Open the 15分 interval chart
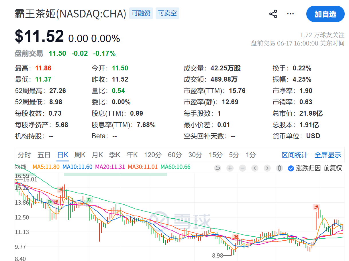The width and height of the screenshot is (349, 261). pyautogui.click(x=215, y=155)
